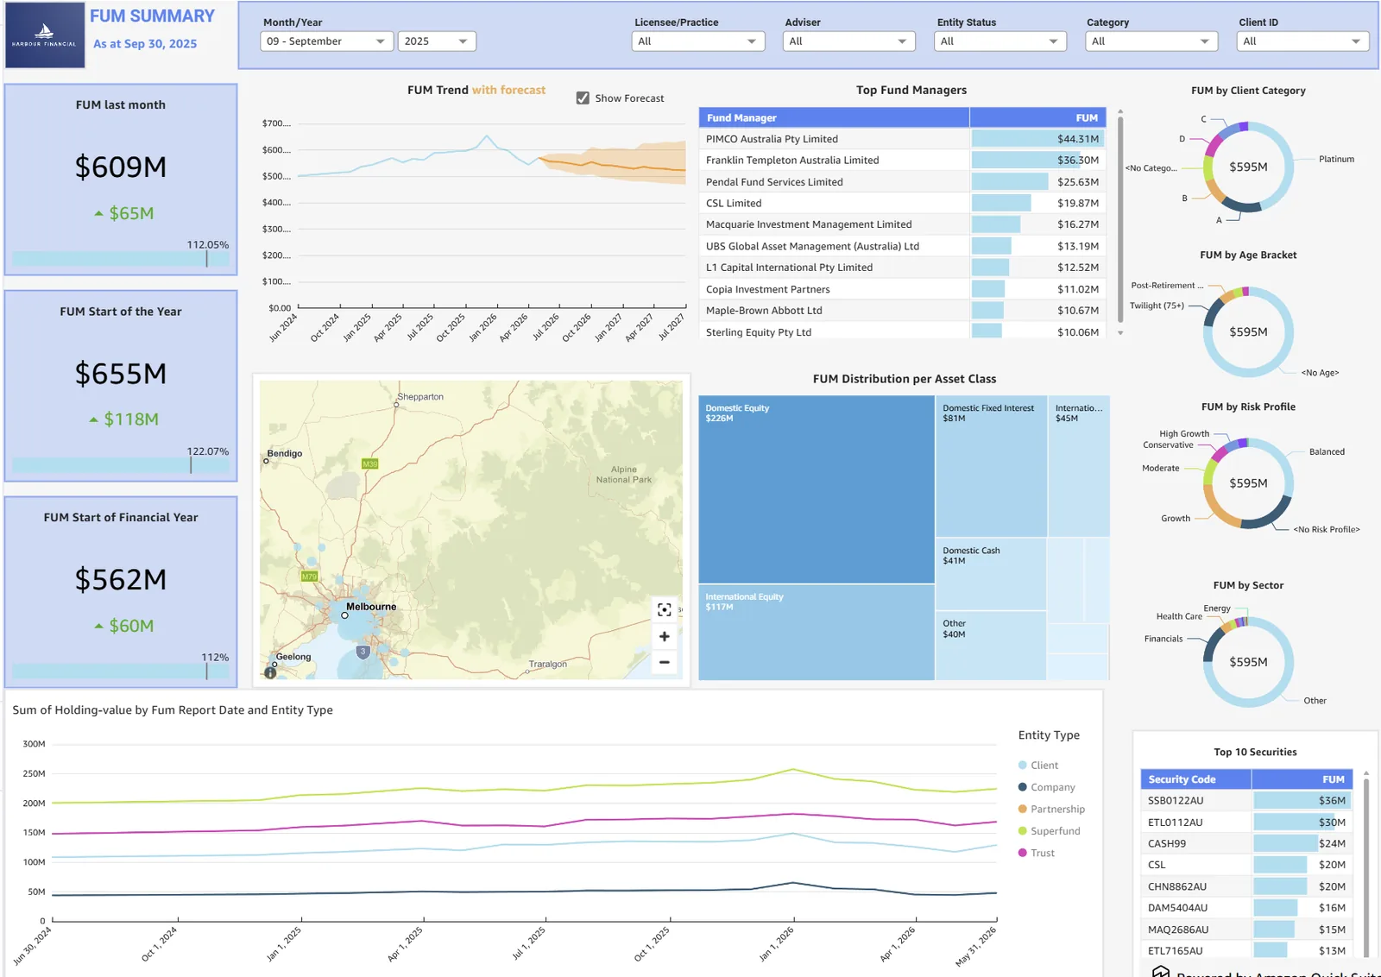Click Melbourne city marker on map
The height and width of the screenshot is (977, 1381).
[x=344, y=615]
